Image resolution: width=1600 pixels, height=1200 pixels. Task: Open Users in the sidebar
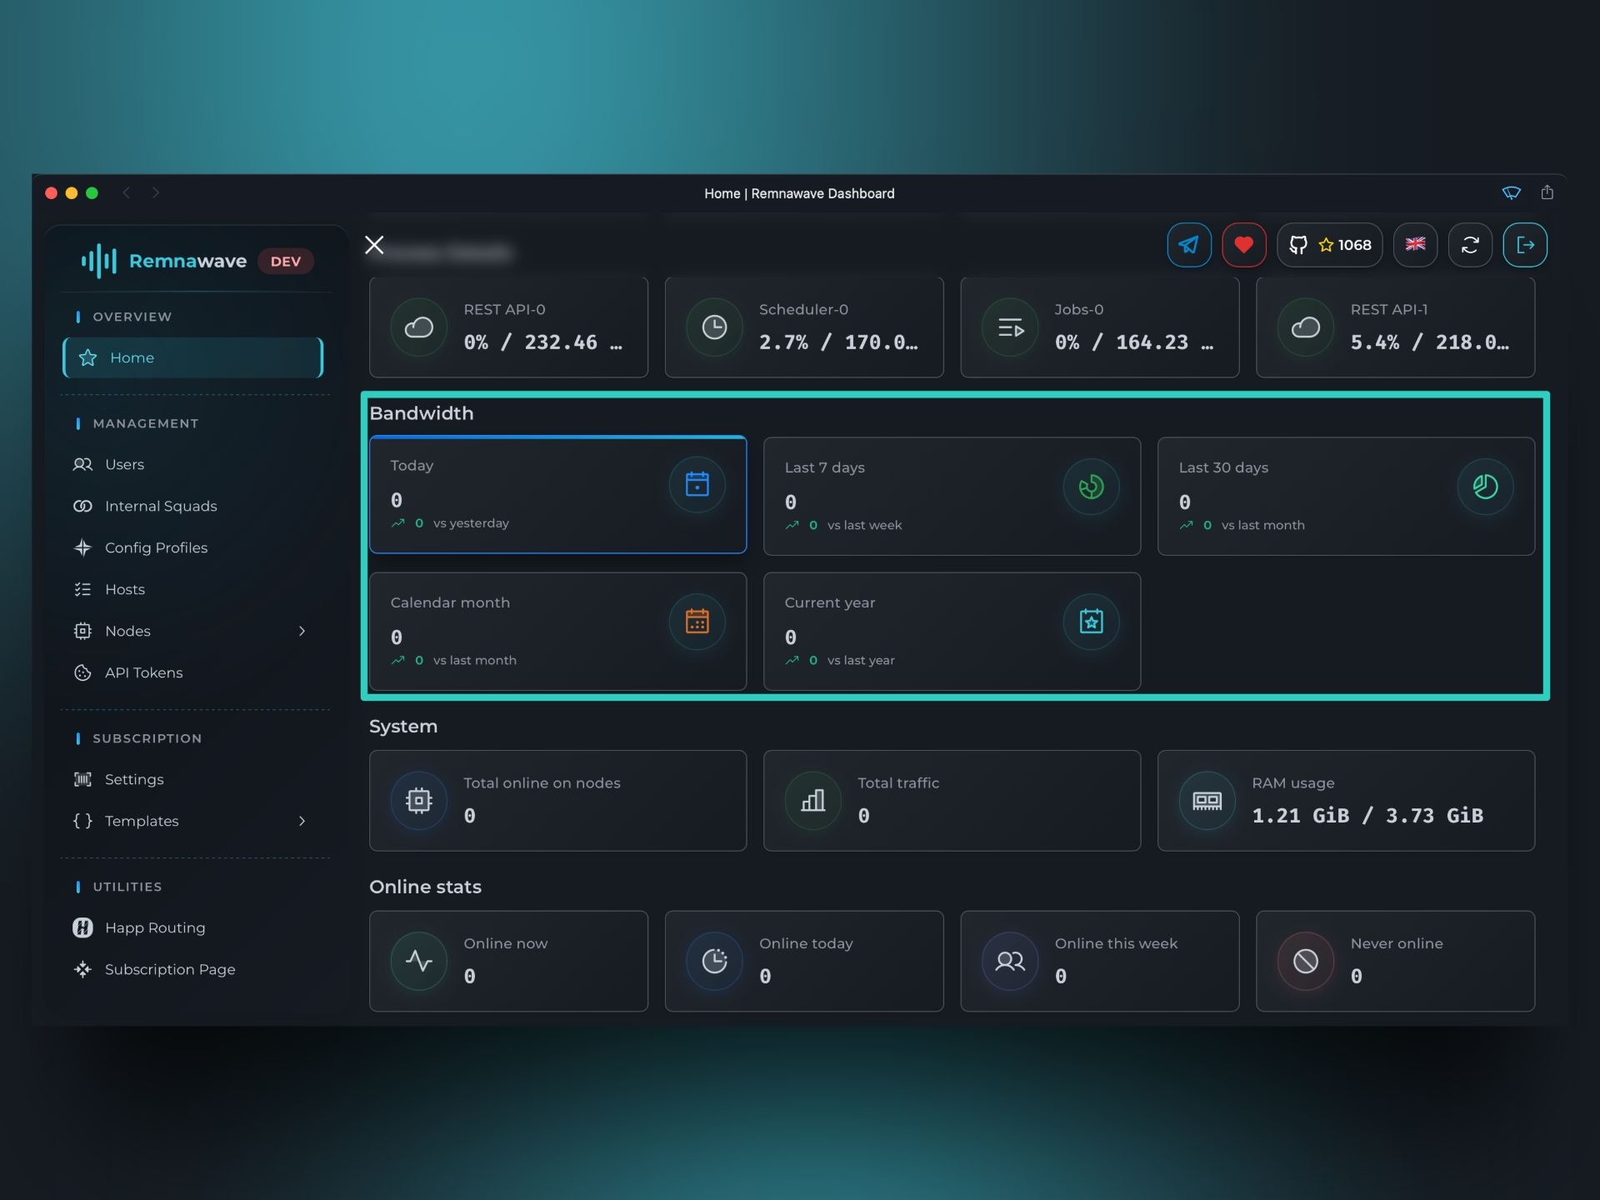pyautogui.click(x=124, y=464)
